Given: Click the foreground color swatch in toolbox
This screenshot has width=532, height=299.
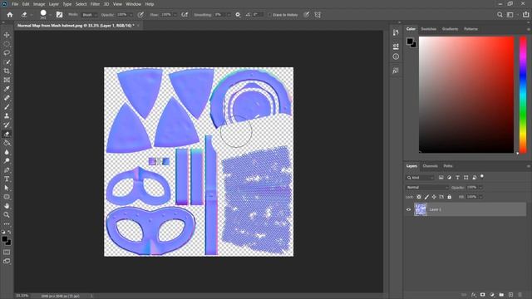Looking at the screenshot, I should click(5, 239).
